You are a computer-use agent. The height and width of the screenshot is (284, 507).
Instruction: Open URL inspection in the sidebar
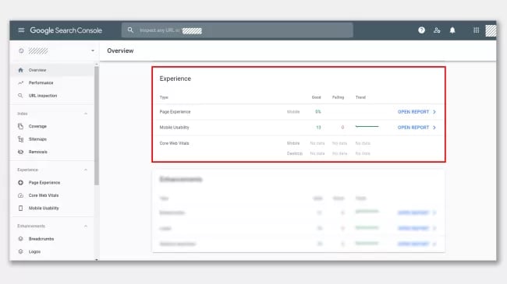(52, 96)
